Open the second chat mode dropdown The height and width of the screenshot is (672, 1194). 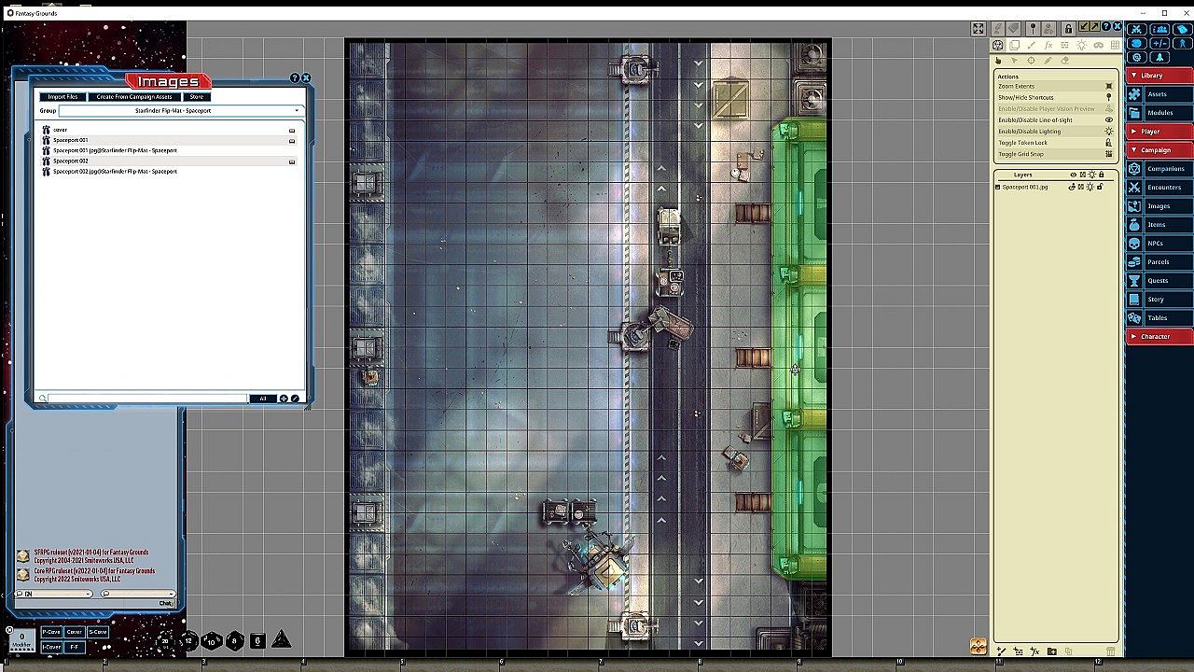click(137, 594)
